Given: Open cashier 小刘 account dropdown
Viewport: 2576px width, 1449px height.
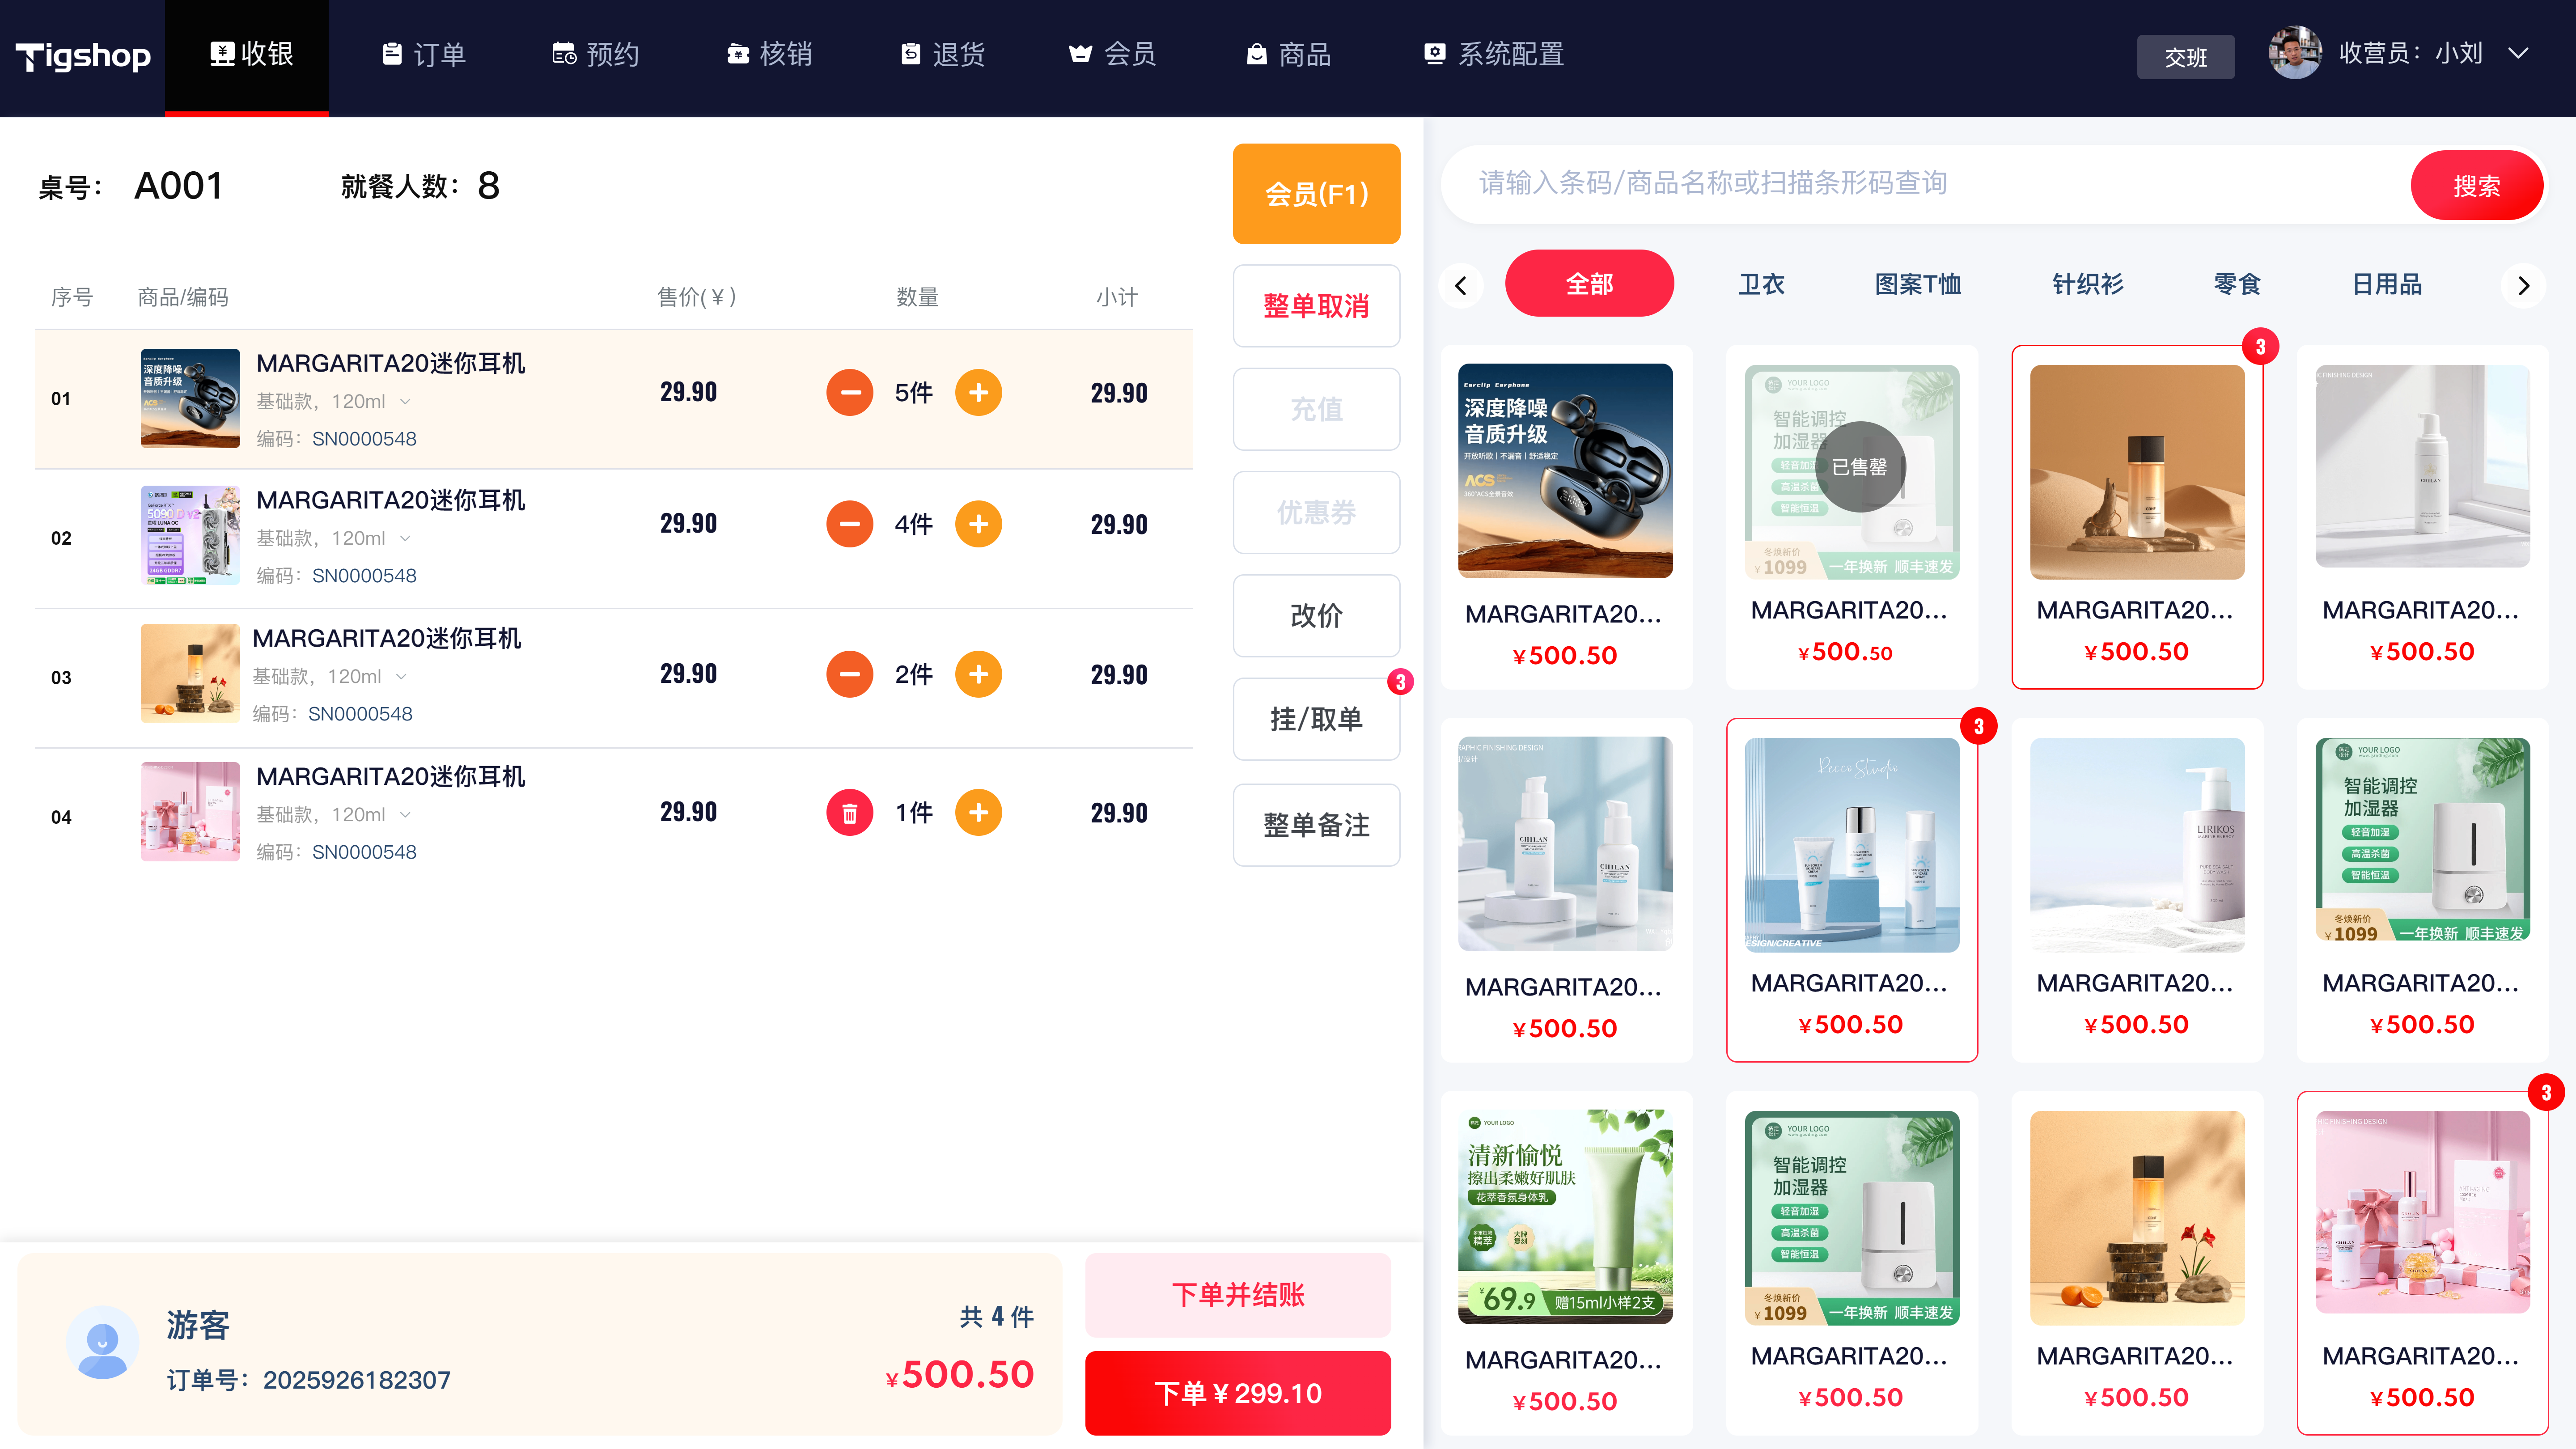Looking at the screenshot, I should [x=2518, y=54].
